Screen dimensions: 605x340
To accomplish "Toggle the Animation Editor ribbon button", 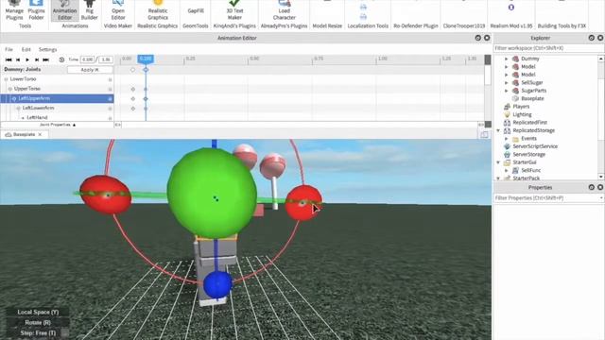I will (x=65, y=10).
